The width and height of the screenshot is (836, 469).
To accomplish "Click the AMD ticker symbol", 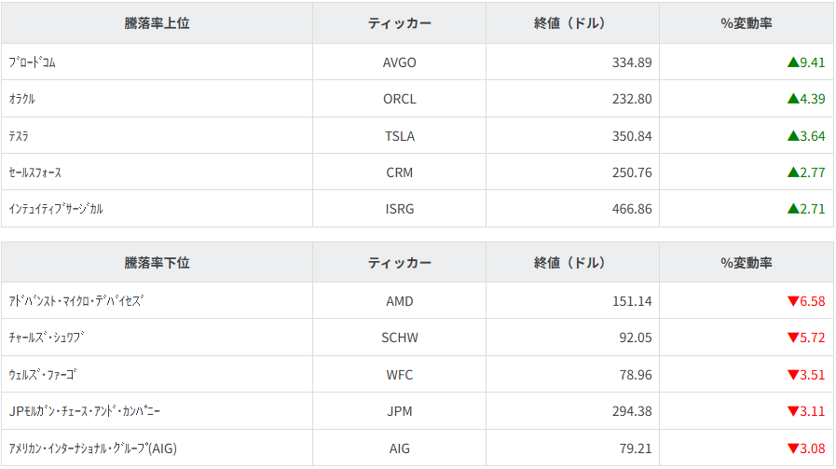I will (399, 301).
